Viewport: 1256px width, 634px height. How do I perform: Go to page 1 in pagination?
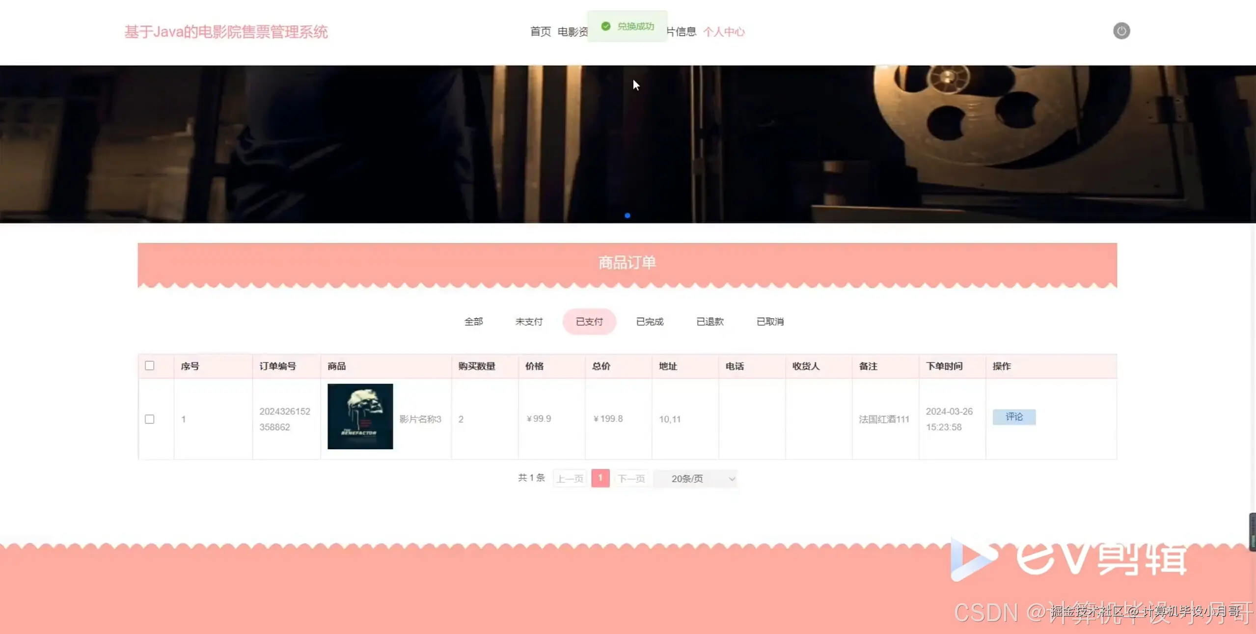pyautogui.click(x=600, y=478)
